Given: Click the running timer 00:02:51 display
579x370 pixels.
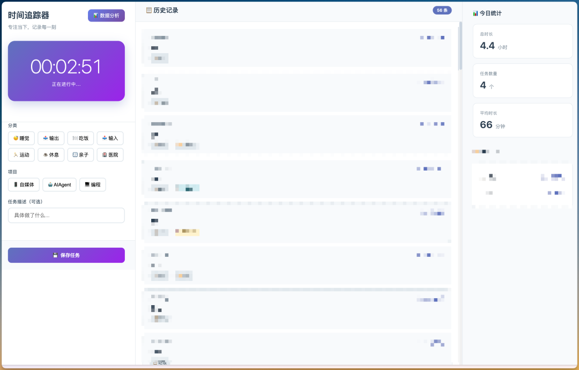Looking at the screenshot, I should tap(66, 67).
